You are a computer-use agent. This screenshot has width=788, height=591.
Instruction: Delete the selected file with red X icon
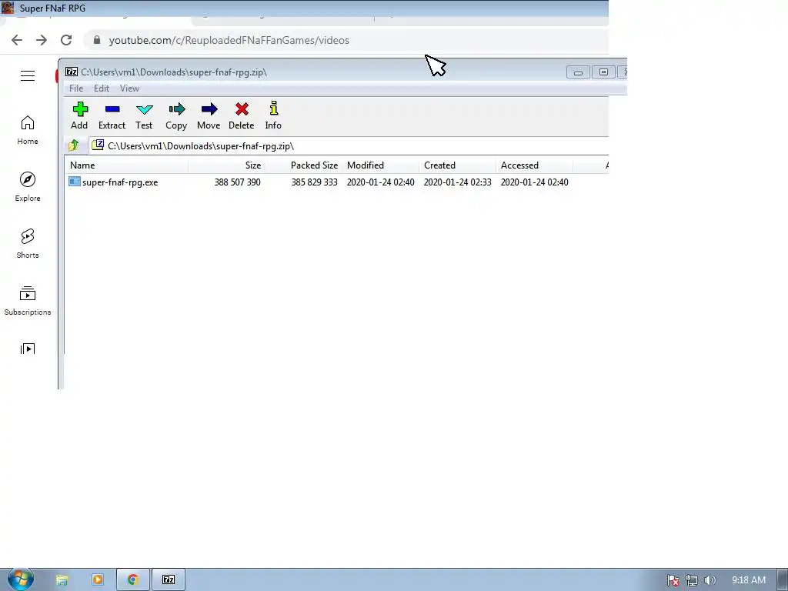[241, 116]
